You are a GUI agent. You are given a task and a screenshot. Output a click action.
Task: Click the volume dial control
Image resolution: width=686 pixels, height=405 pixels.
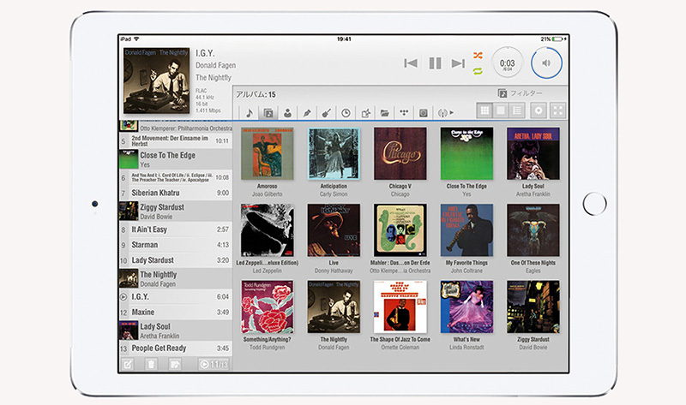pos(546,63)
